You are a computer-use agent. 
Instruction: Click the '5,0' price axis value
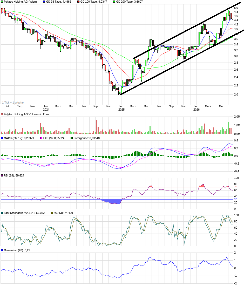(236, 8)
